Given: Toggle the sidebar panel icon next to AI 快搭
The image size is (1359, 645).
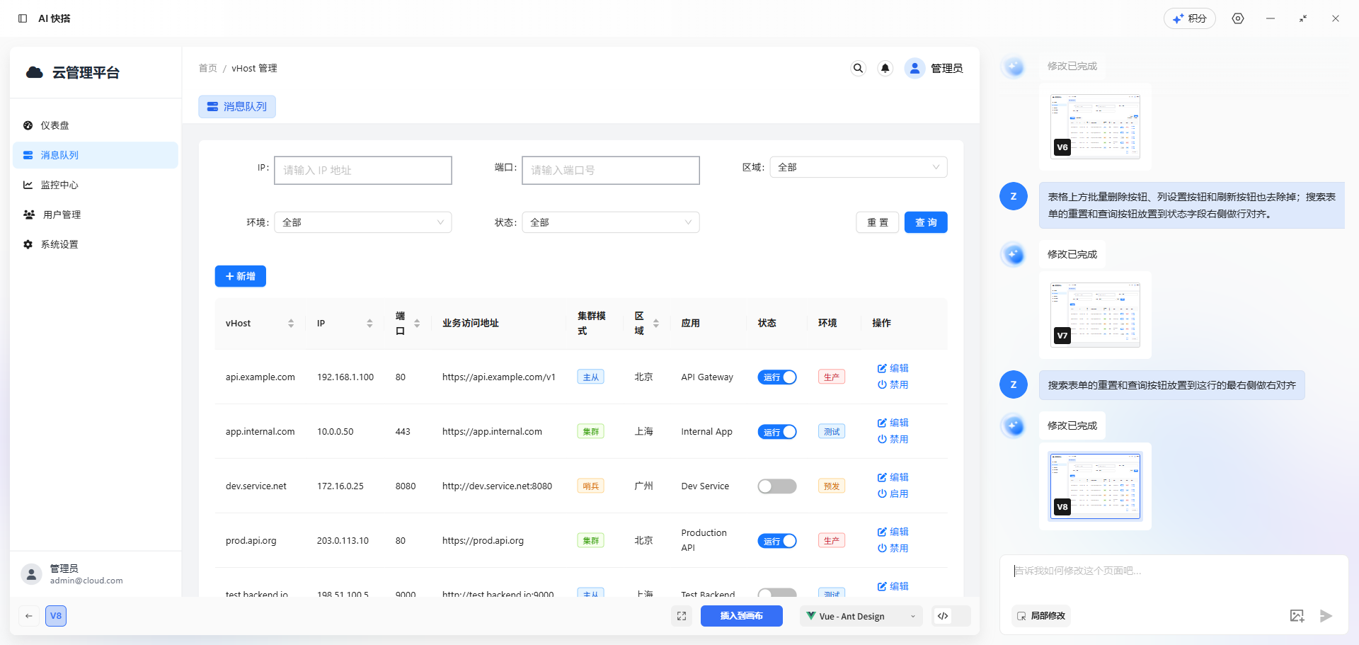Looking at the screenshot, I should (x=23, y=18).
